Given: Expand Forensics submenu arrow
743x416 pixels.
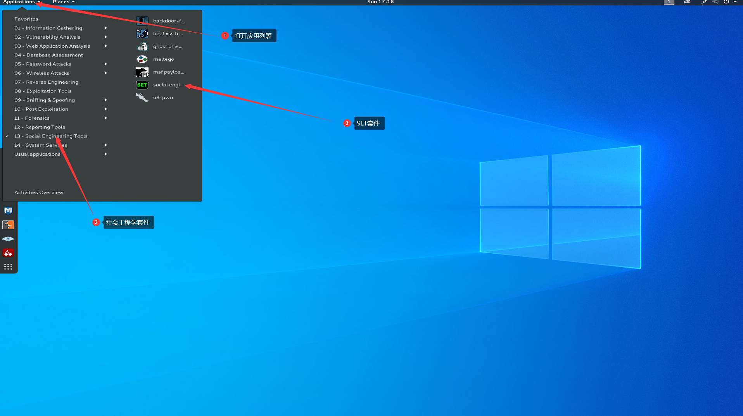Looking at the screenshot, I should 106,118.
